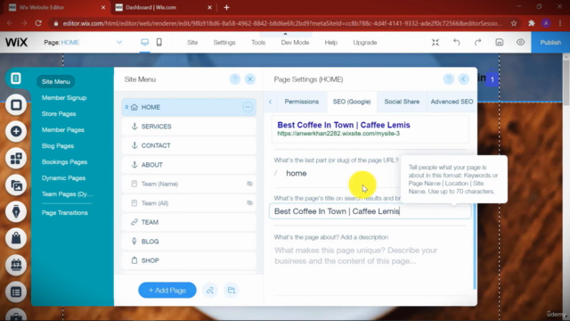Click the URL slug home field
Image resolution: width=570 pixels, height=321 pixels.
[337, 173]
